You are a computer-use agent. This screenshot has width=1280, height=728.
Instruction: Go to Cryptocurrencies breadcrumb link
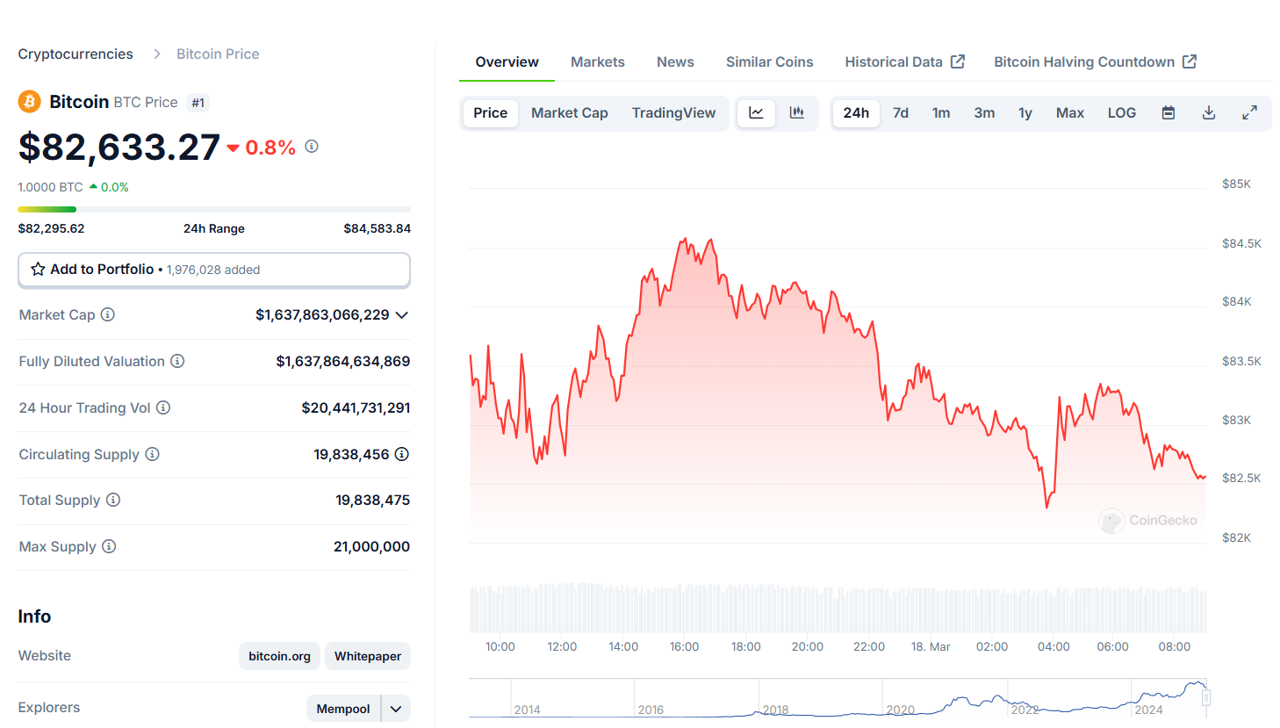76,54
